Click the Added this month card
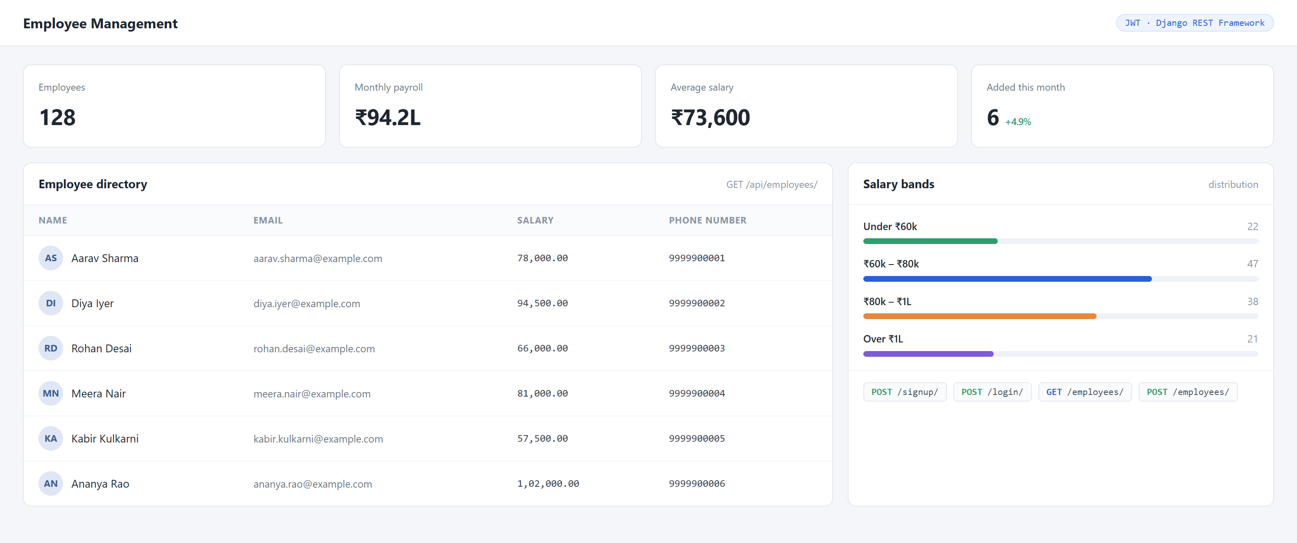The height and width of the screenshot is (543, 1297). pyautogui.click(x=1122, y=106)
